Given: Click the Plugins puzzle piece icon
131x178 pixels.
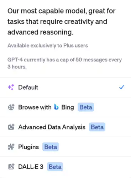Looking at the screenshot, I should click(x=11, y=147).
